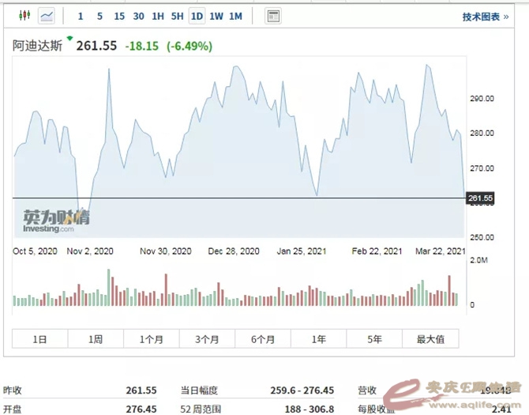Select the 1W interval

click(216, 17)
